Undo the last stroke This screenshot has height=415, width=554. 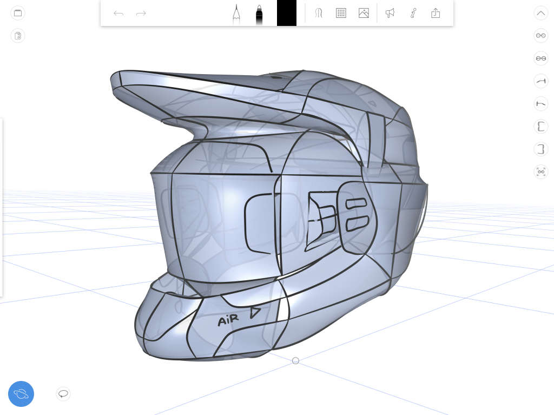click(x=118, y=13)
